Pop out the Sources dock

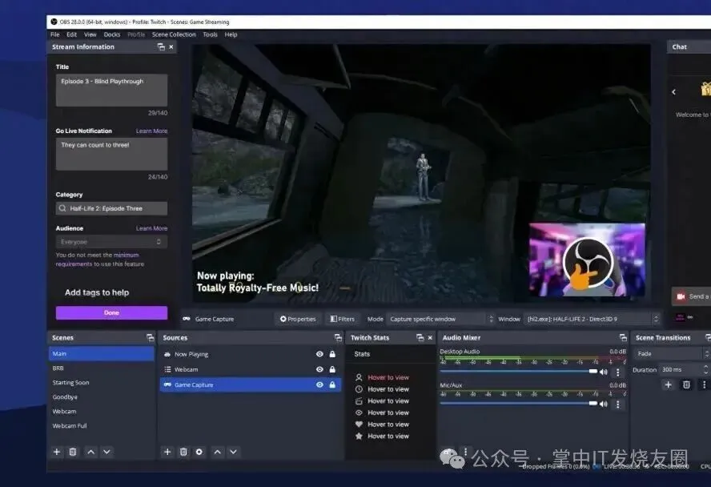(x=338, y=337)
